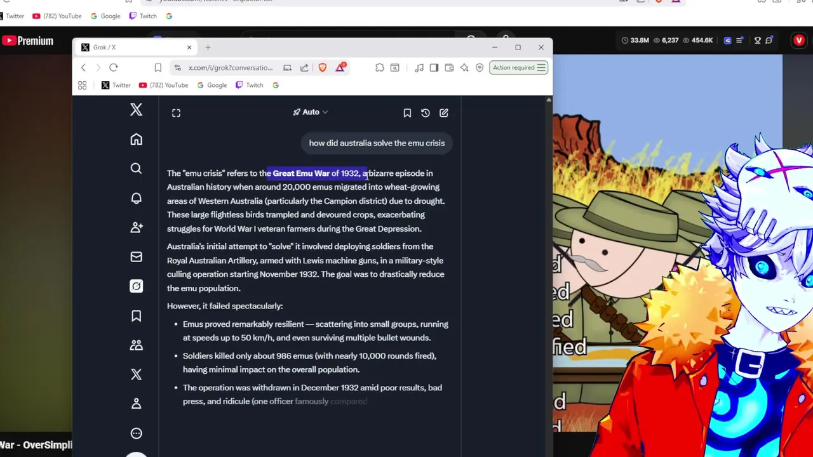This screenshot has width=813, height=457.
Task: Click the 33.8M watch-time stat
Action: tap(635, 41)
